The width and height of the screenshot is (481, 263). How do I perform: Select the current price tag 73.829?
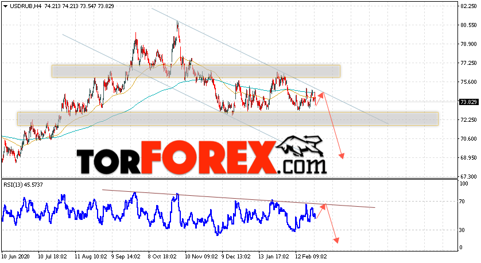tap(468, 102)
